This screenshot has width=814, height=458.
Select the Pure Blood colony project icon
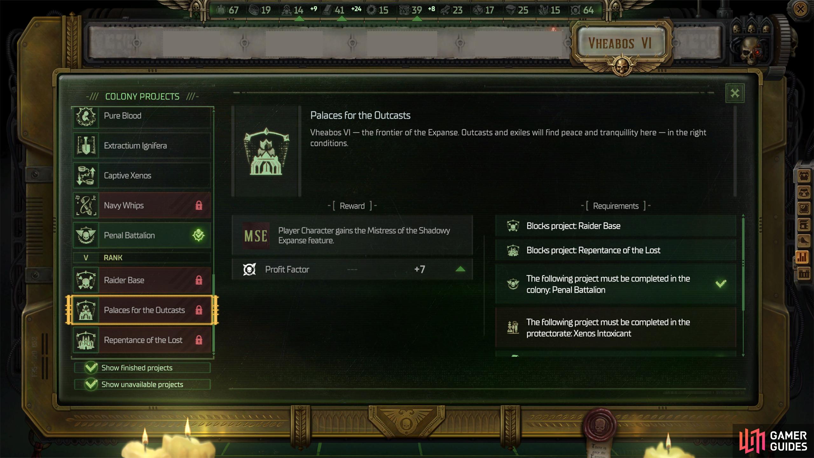(87, 116)
